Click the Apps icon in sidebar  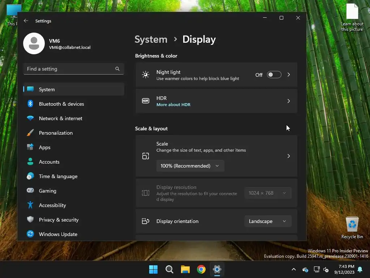click(x=30, y=147)
